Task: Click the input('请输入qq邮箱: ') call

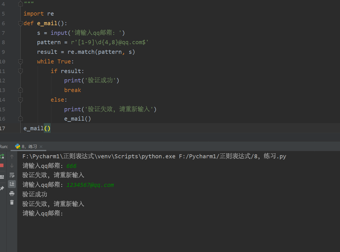Action: pyautogui.click(x=88, y=33)
